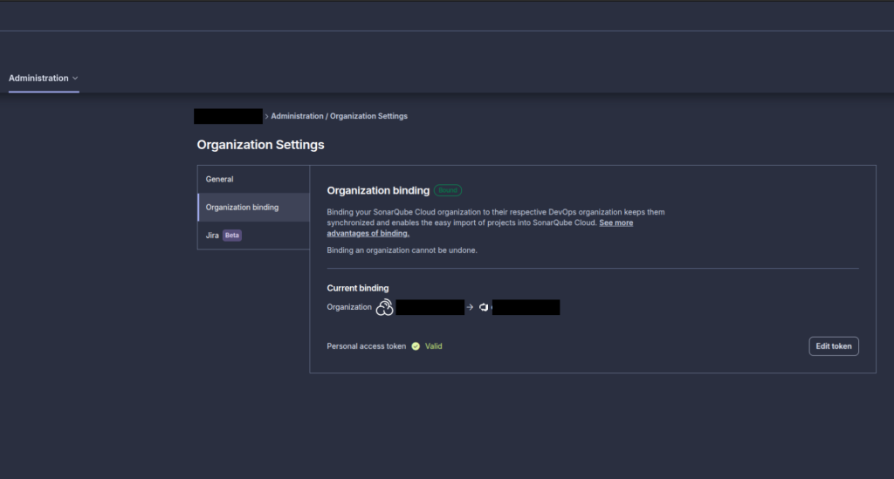Select the Organization binding tab

point(243,208)
